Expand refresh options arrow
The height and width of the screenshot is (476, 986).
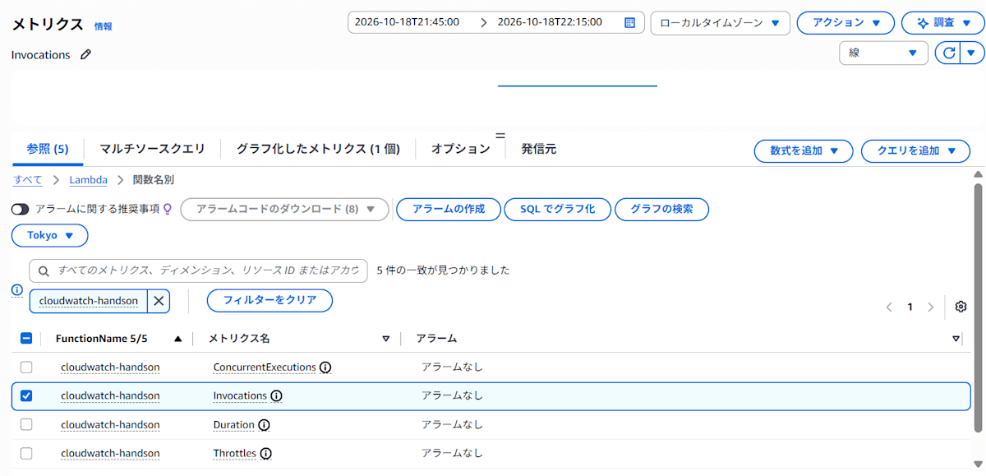click(973, 53)
